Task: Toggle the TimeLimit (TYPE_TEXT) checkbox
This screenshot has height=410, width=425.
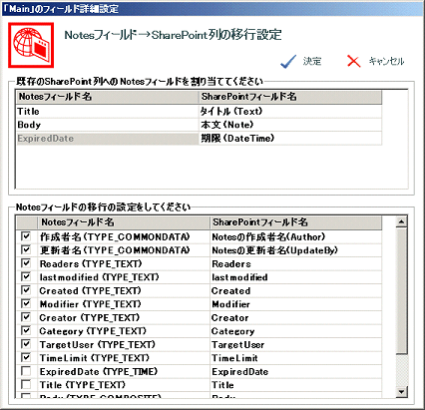Action: (26, 357)
